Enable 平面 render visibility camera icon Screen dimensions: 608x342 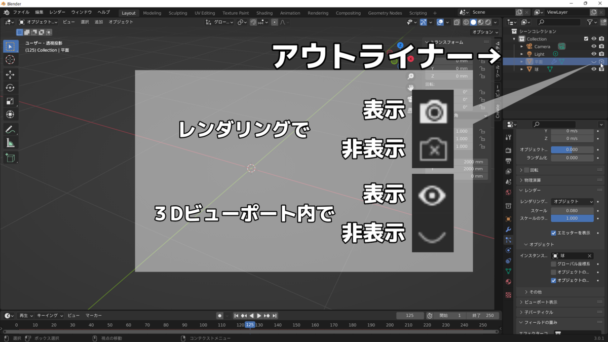601,62
